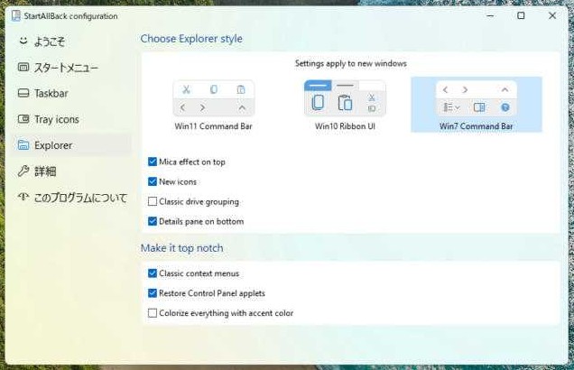Click the wrench icon beside 詳細

[x=23, y=171]
